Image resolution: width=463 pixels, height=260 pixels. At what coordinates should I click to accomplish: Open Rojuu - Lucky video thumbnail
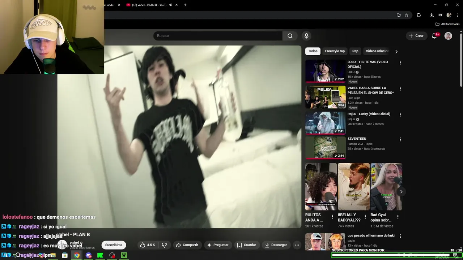tap(325, 123)
